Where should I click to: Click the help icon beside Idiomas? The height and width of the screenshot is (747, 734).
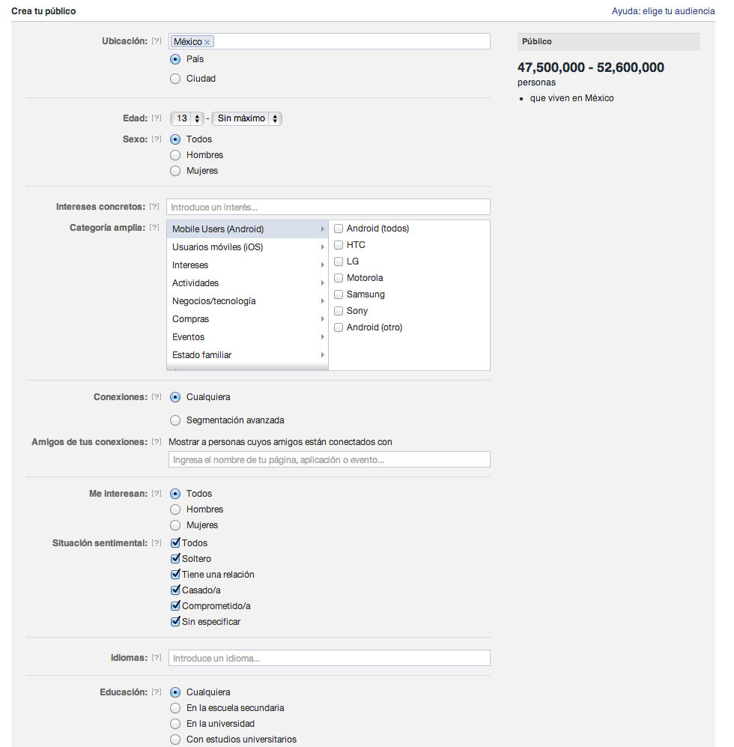coord(156,658)
